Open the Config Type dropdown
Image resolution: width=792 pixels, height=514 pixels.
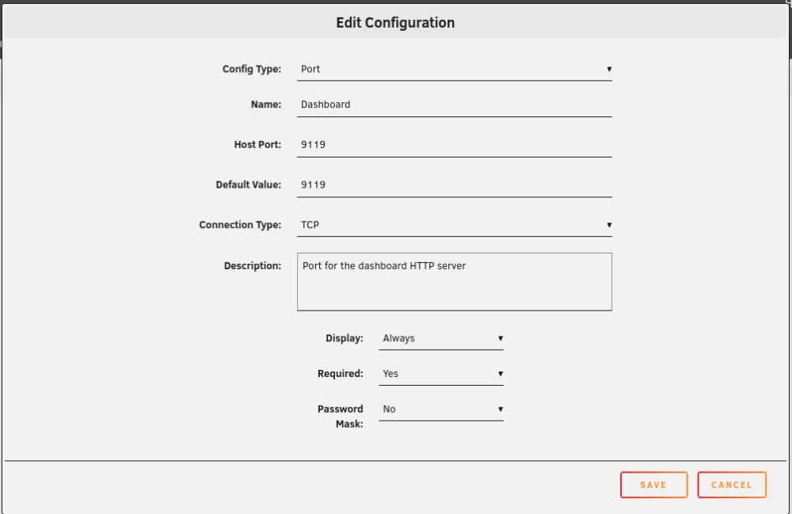(x=454, y=69)
